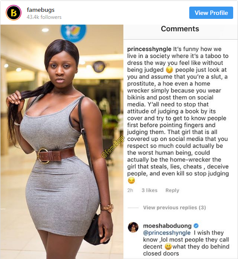Click the smirking emoji ending the comment
Viewport: 238px width, 259px height.
(131, 180)
